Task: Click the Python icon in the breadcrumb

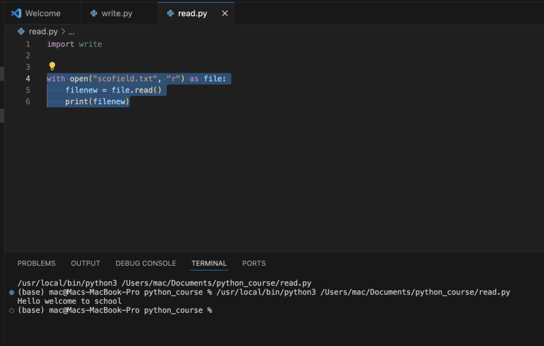Action: (x=21, y=31)
